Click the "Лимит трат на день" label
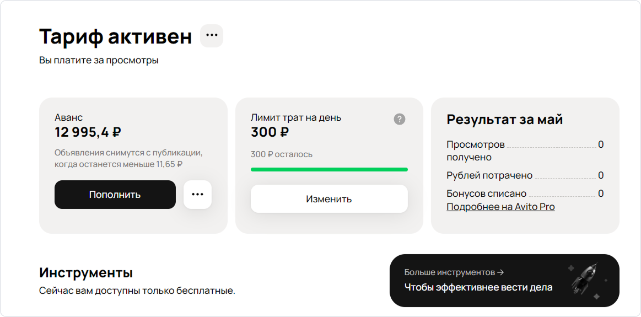Viewport: 641px width, 317px height. point(296,117)
